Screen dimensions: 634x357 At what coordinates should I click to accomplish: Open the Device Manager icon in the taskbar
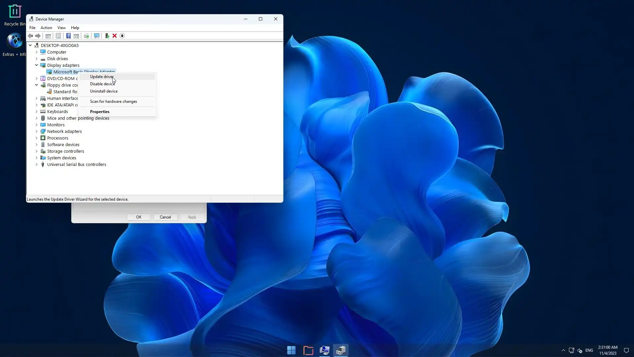tap(341, 350)
